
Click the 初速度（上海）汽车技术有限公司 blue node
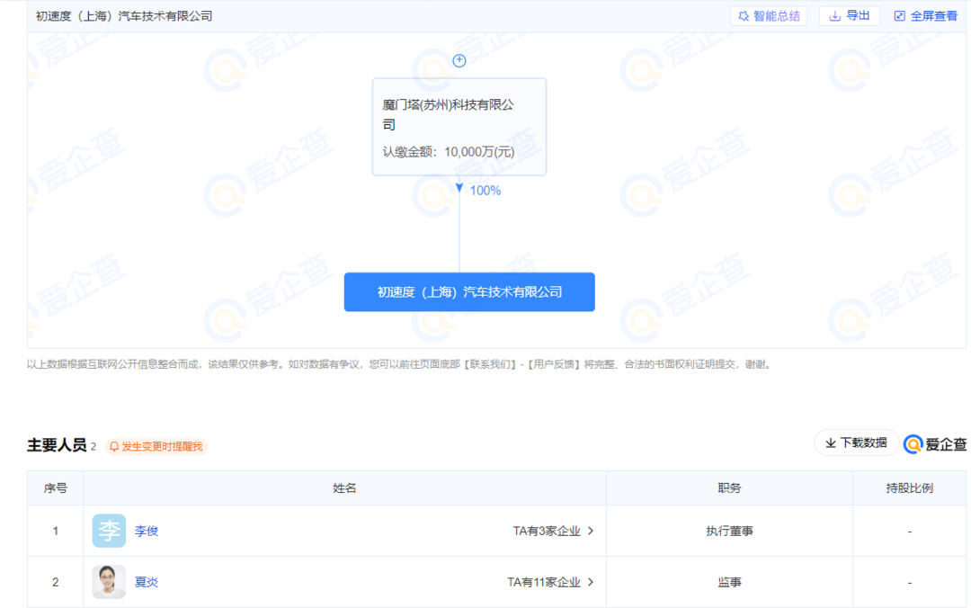(469, 292)
